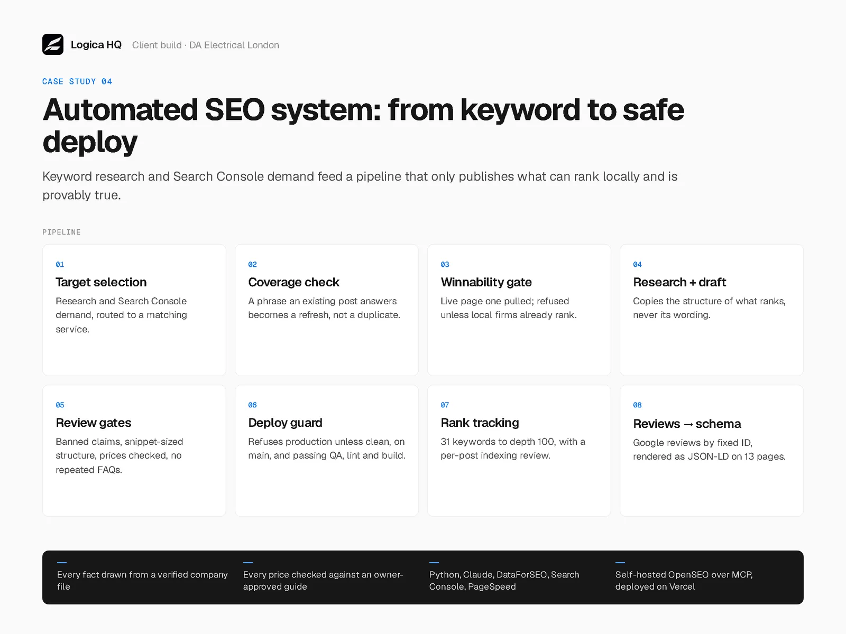Click the 'Automated SEO system' headline
Viewport: 846px width, 634px height.
pyautogui.click(x=363, y=126)
